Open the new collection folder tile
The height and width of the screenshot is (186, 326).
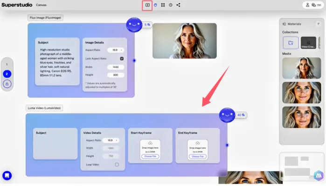pyautogui.click(x=291, y=43)
